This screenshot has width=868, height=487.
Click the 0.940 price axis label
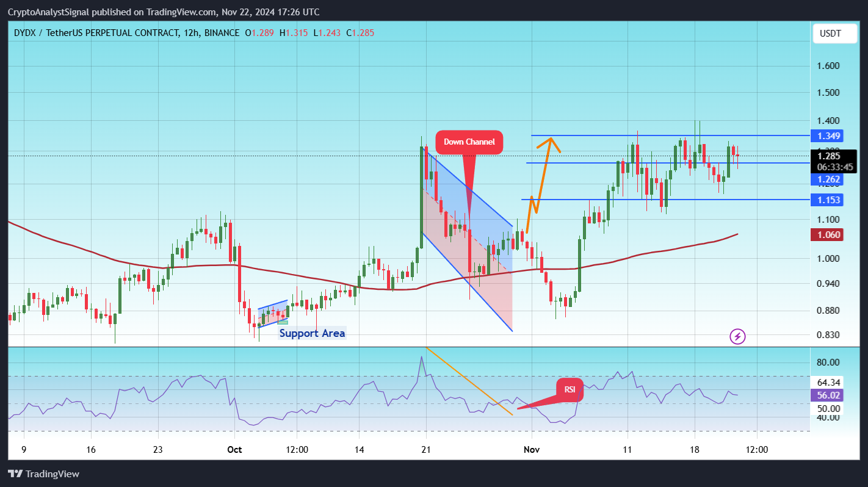(828, 283)
